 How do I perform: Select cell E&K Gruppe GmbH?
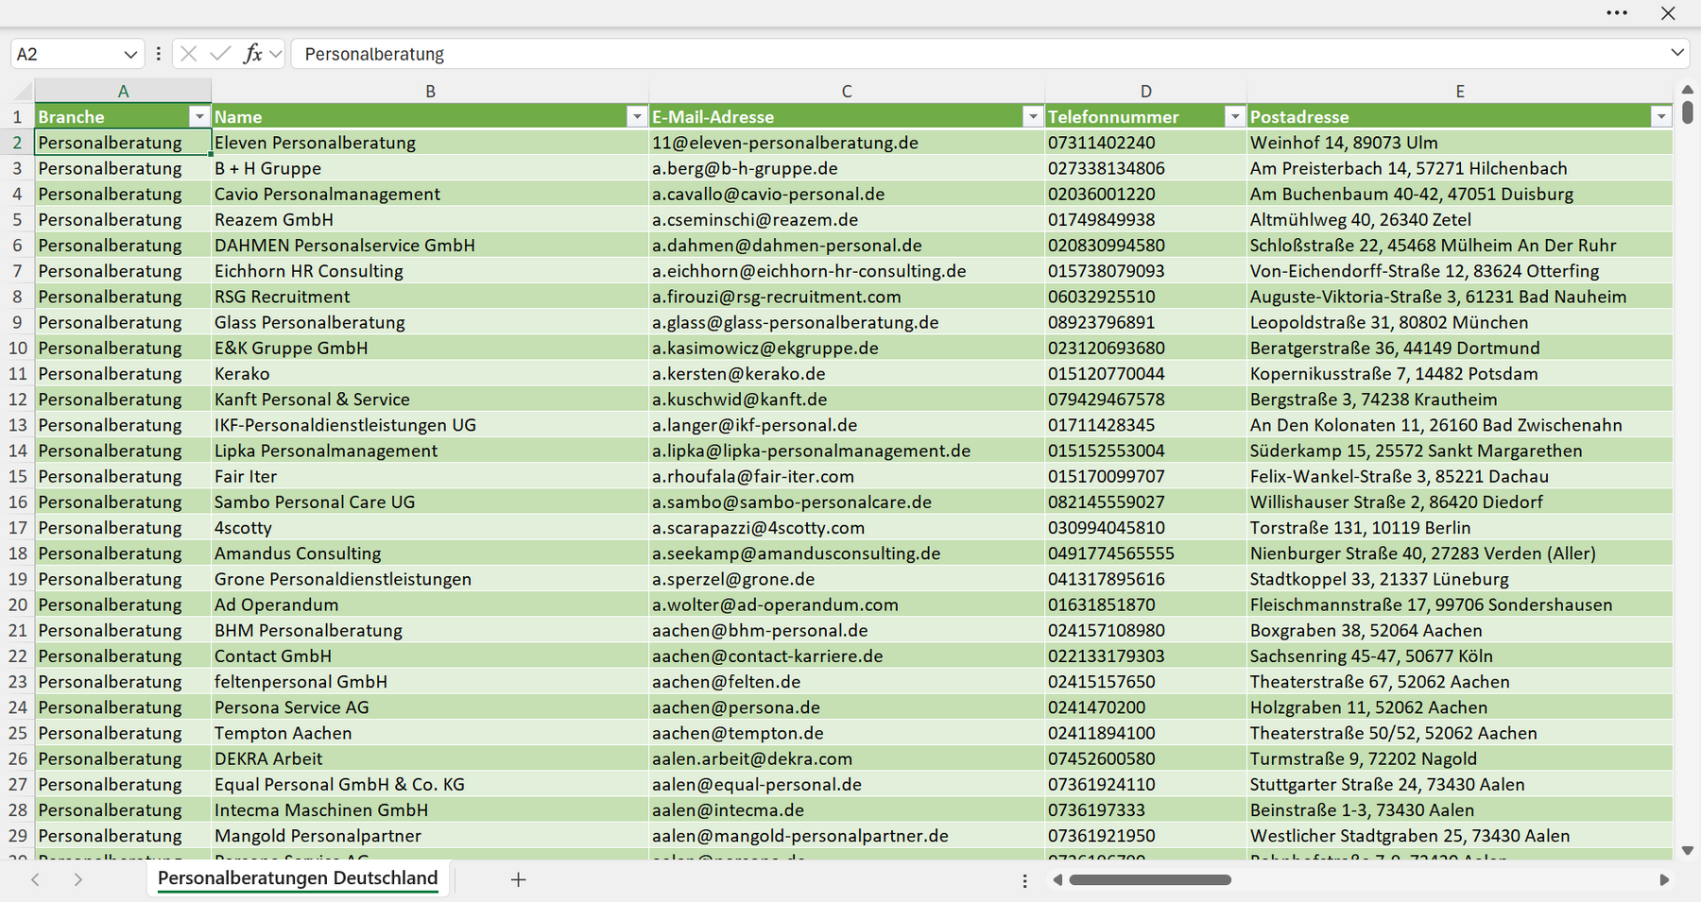click(x=430, y=348)
